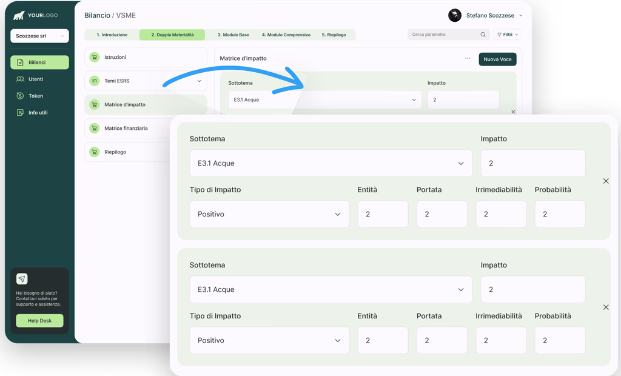Viewport: 621px width, 376px height.
Task: Open first Tipo di Impatto Positivo dropdown
Action: 269,214
